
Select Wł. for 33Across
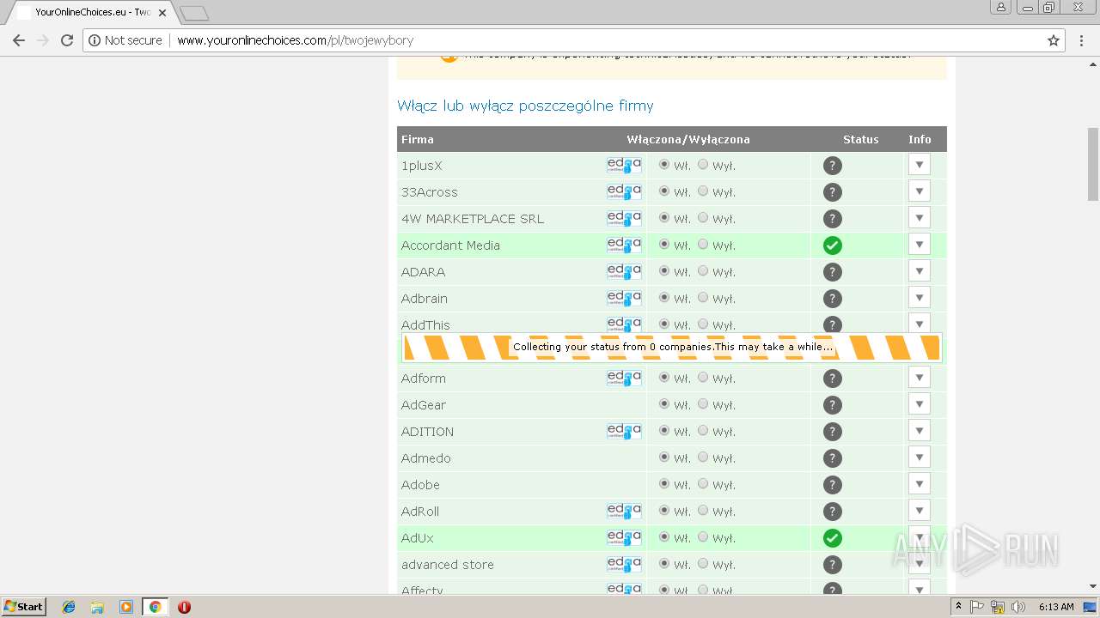coord(663,191)
